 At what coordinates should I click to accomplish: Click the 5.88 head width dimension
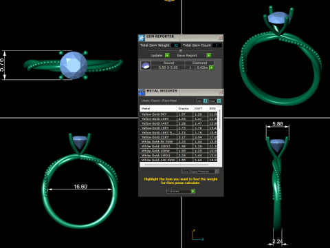click(x=278, y=124)
